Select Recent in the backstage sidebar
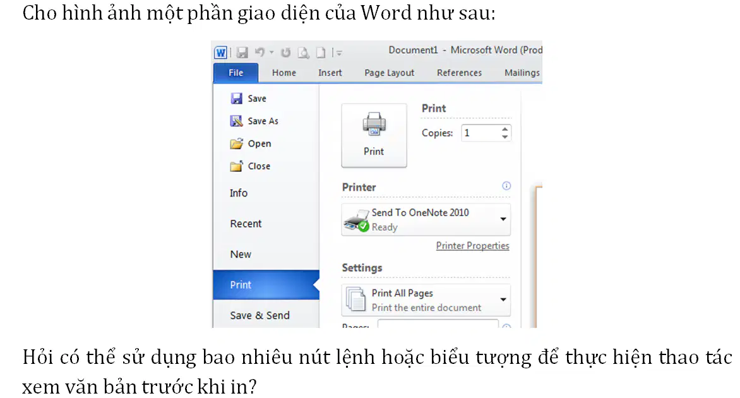 [246, 223]
